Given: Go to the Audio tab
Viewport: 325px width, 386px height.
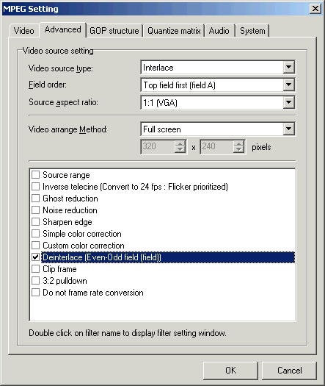Looking at the screenshot, I should pos(219,31).
